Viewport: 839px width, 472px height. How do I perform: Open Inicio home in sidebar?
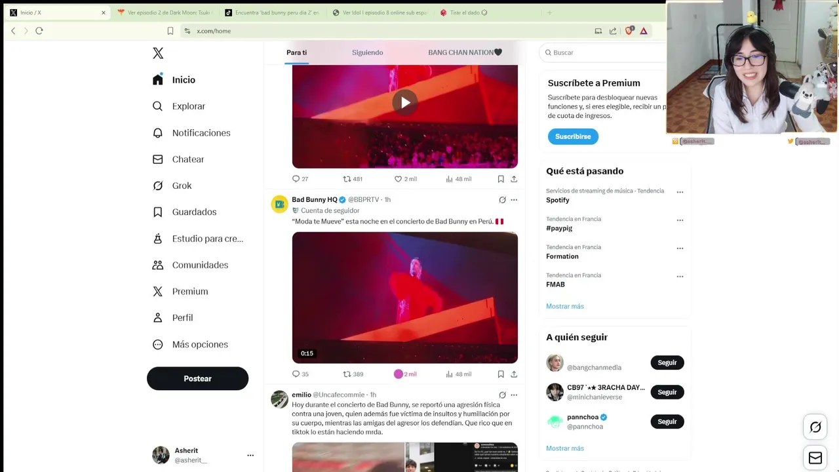pyautogui.click(x=174, y=80)
